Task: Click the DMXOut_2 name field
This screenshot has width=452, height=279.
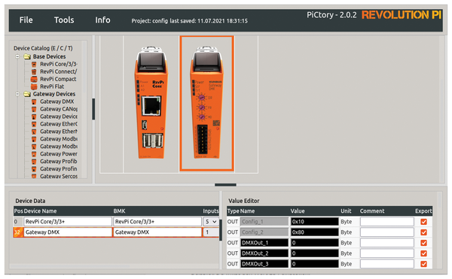Action: coord(264,253)
